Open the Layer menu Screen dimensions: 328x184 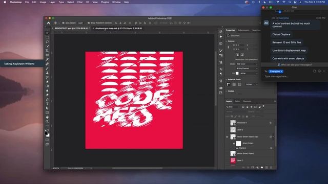coord(52,2)
